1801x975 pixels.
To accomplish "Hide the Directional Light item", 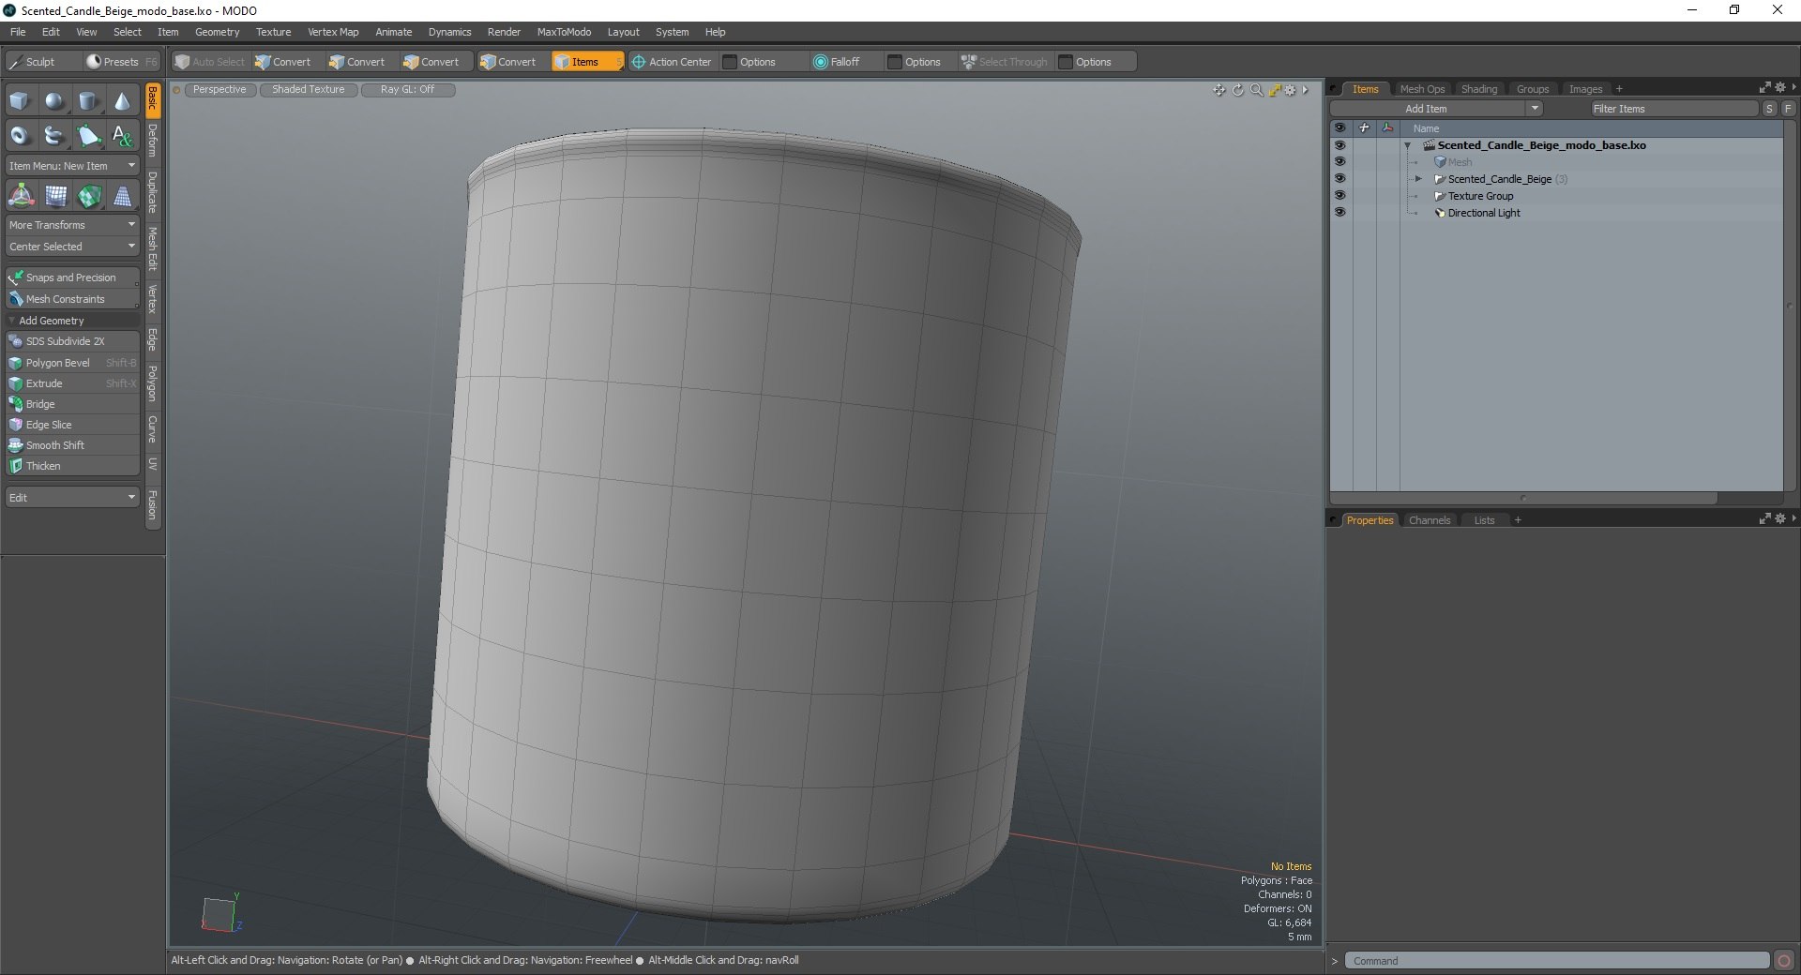I will (x=1339, y=213).
